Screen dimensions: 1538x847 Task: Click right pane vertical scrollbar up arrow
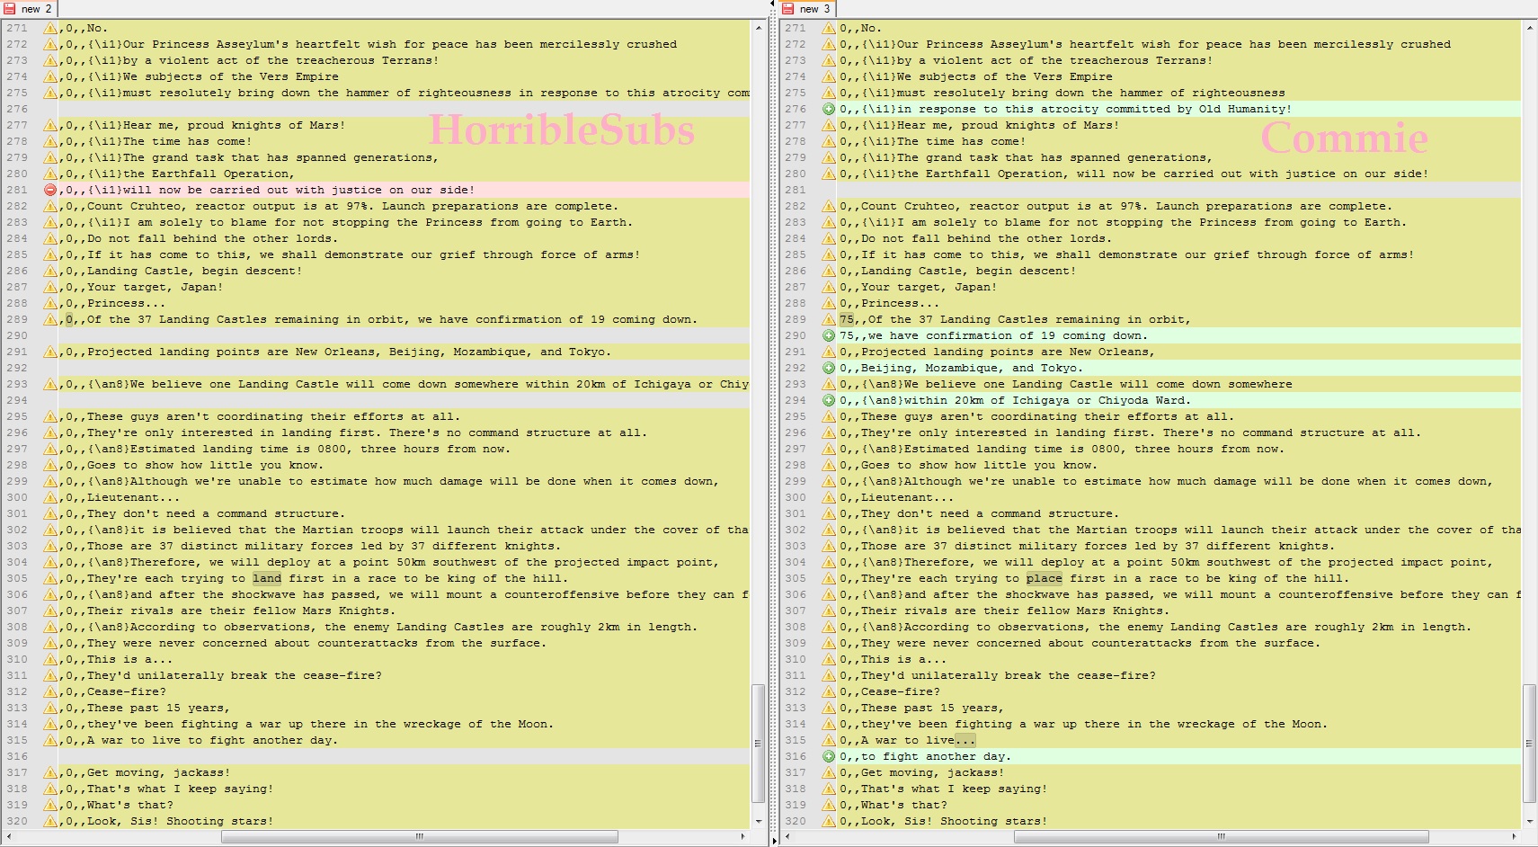click(x=1530, y=28)
